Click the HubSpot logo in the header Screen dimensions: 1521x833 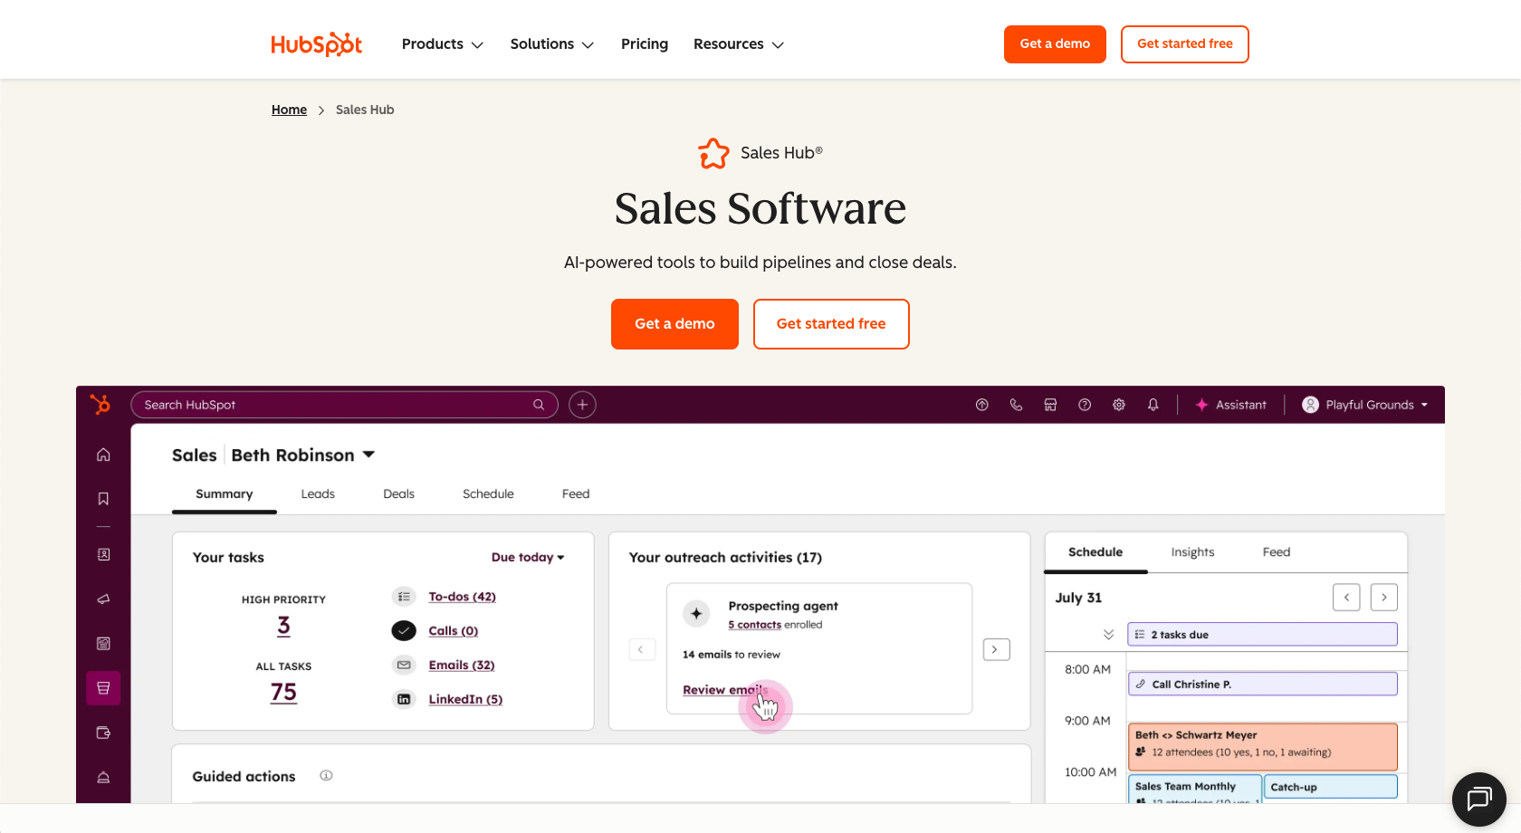tap(316, 44)
